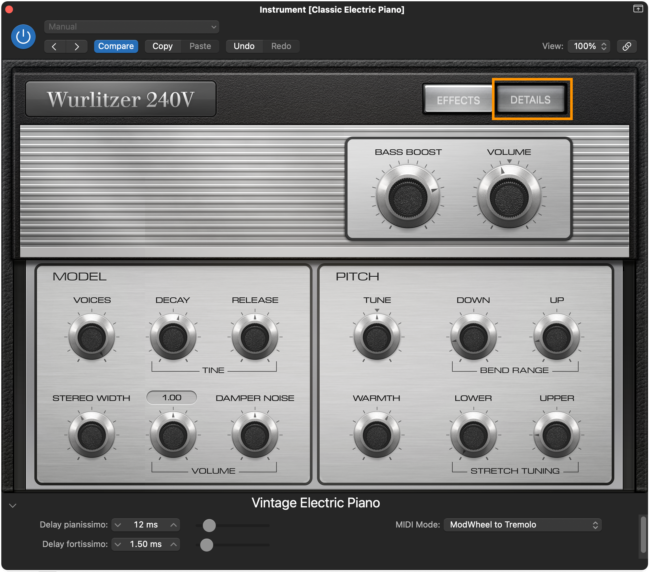The image size is (649, 572).
Task: Go to previous preset arrow
Action: (55, 46)
